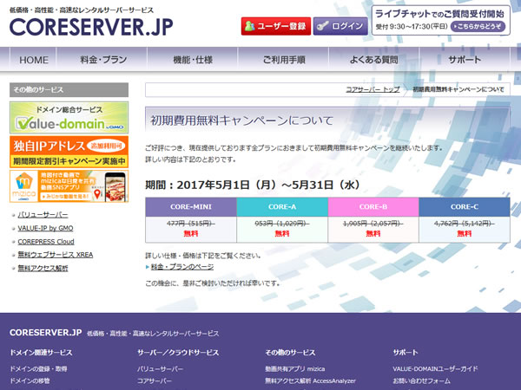Click the 独自IPアドレス orange campaign banner
Viewport: 521px width, 390px height.
69,152
